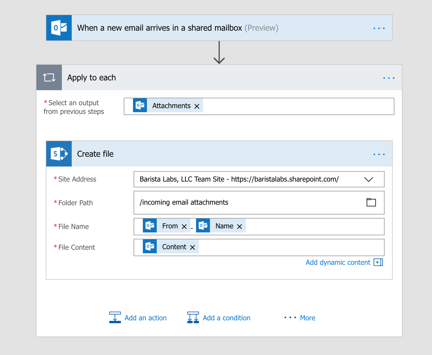Remove the Attachments token
432x355 pixels.
pyautogui.click(x=197, y=106)
